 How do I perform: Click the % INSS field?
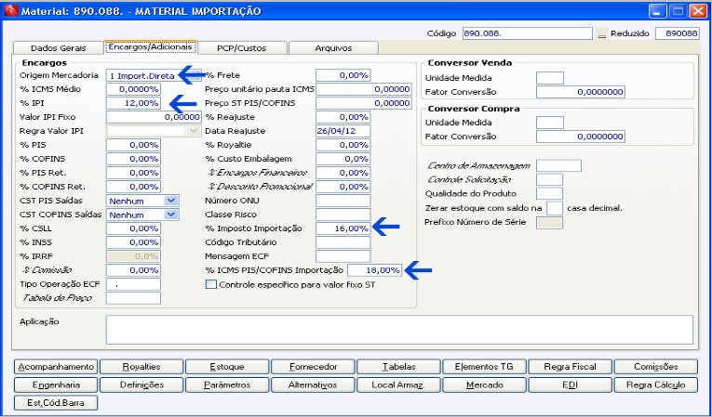click(133, 242)
